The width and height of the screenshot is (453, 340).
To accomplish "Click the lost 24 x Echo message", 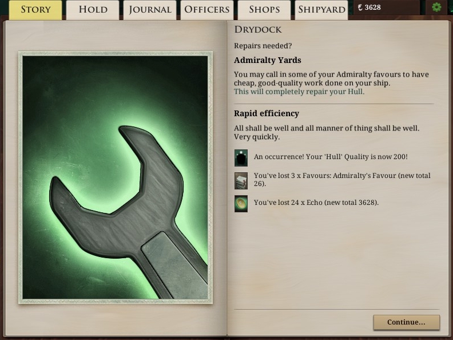I will click(x=316, y=203).
